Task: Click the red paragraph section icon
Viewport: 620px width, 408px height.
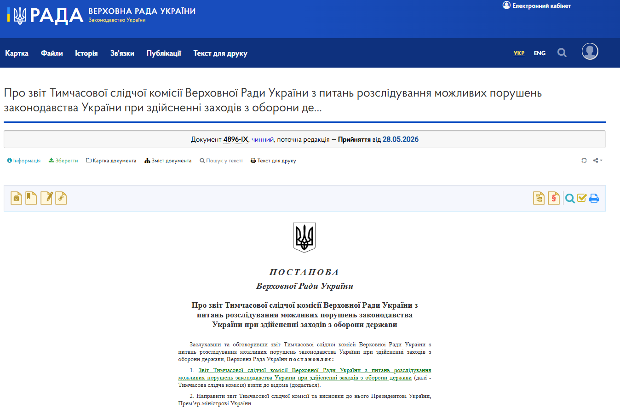Action: [x=554, y=198]
